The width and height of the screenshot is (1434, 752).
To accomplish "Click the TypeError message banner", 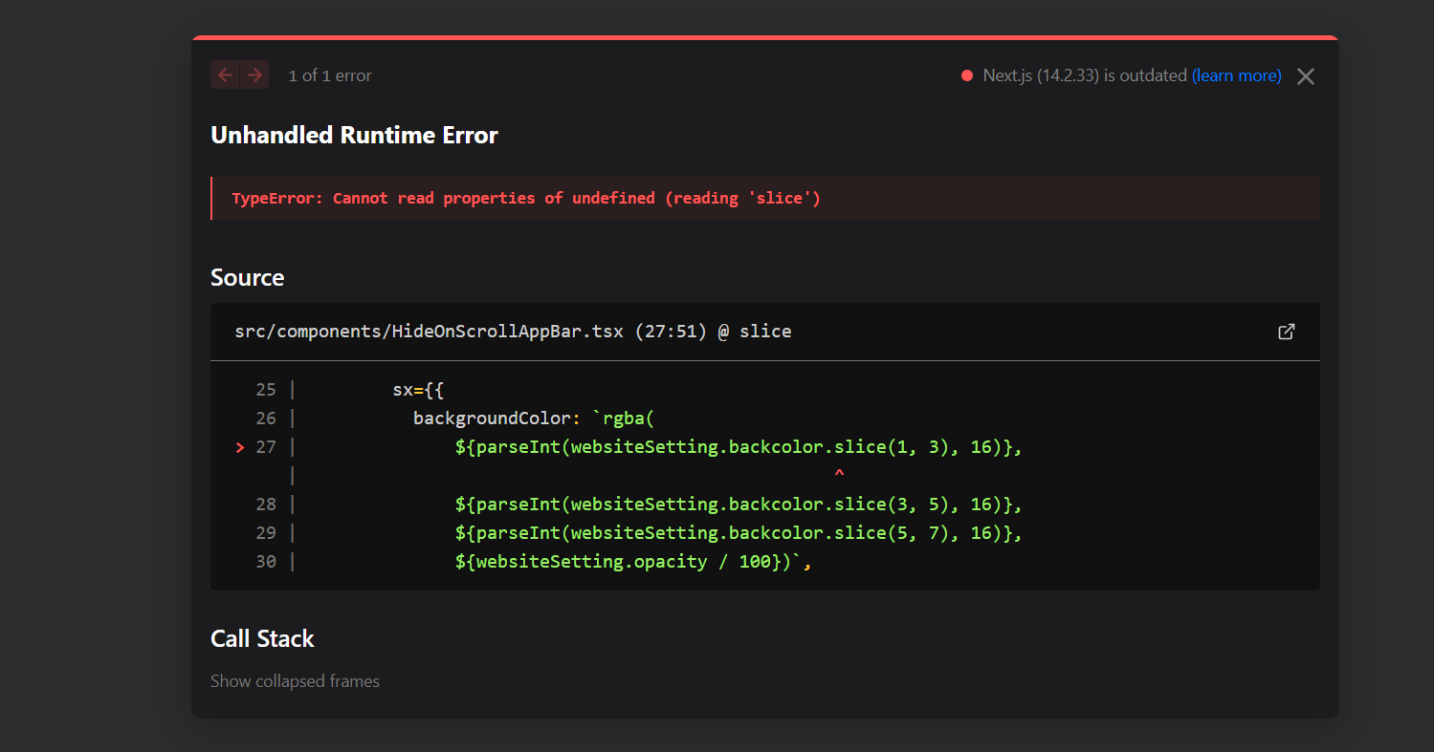I will pyautogui.click(x=526, y=199).
